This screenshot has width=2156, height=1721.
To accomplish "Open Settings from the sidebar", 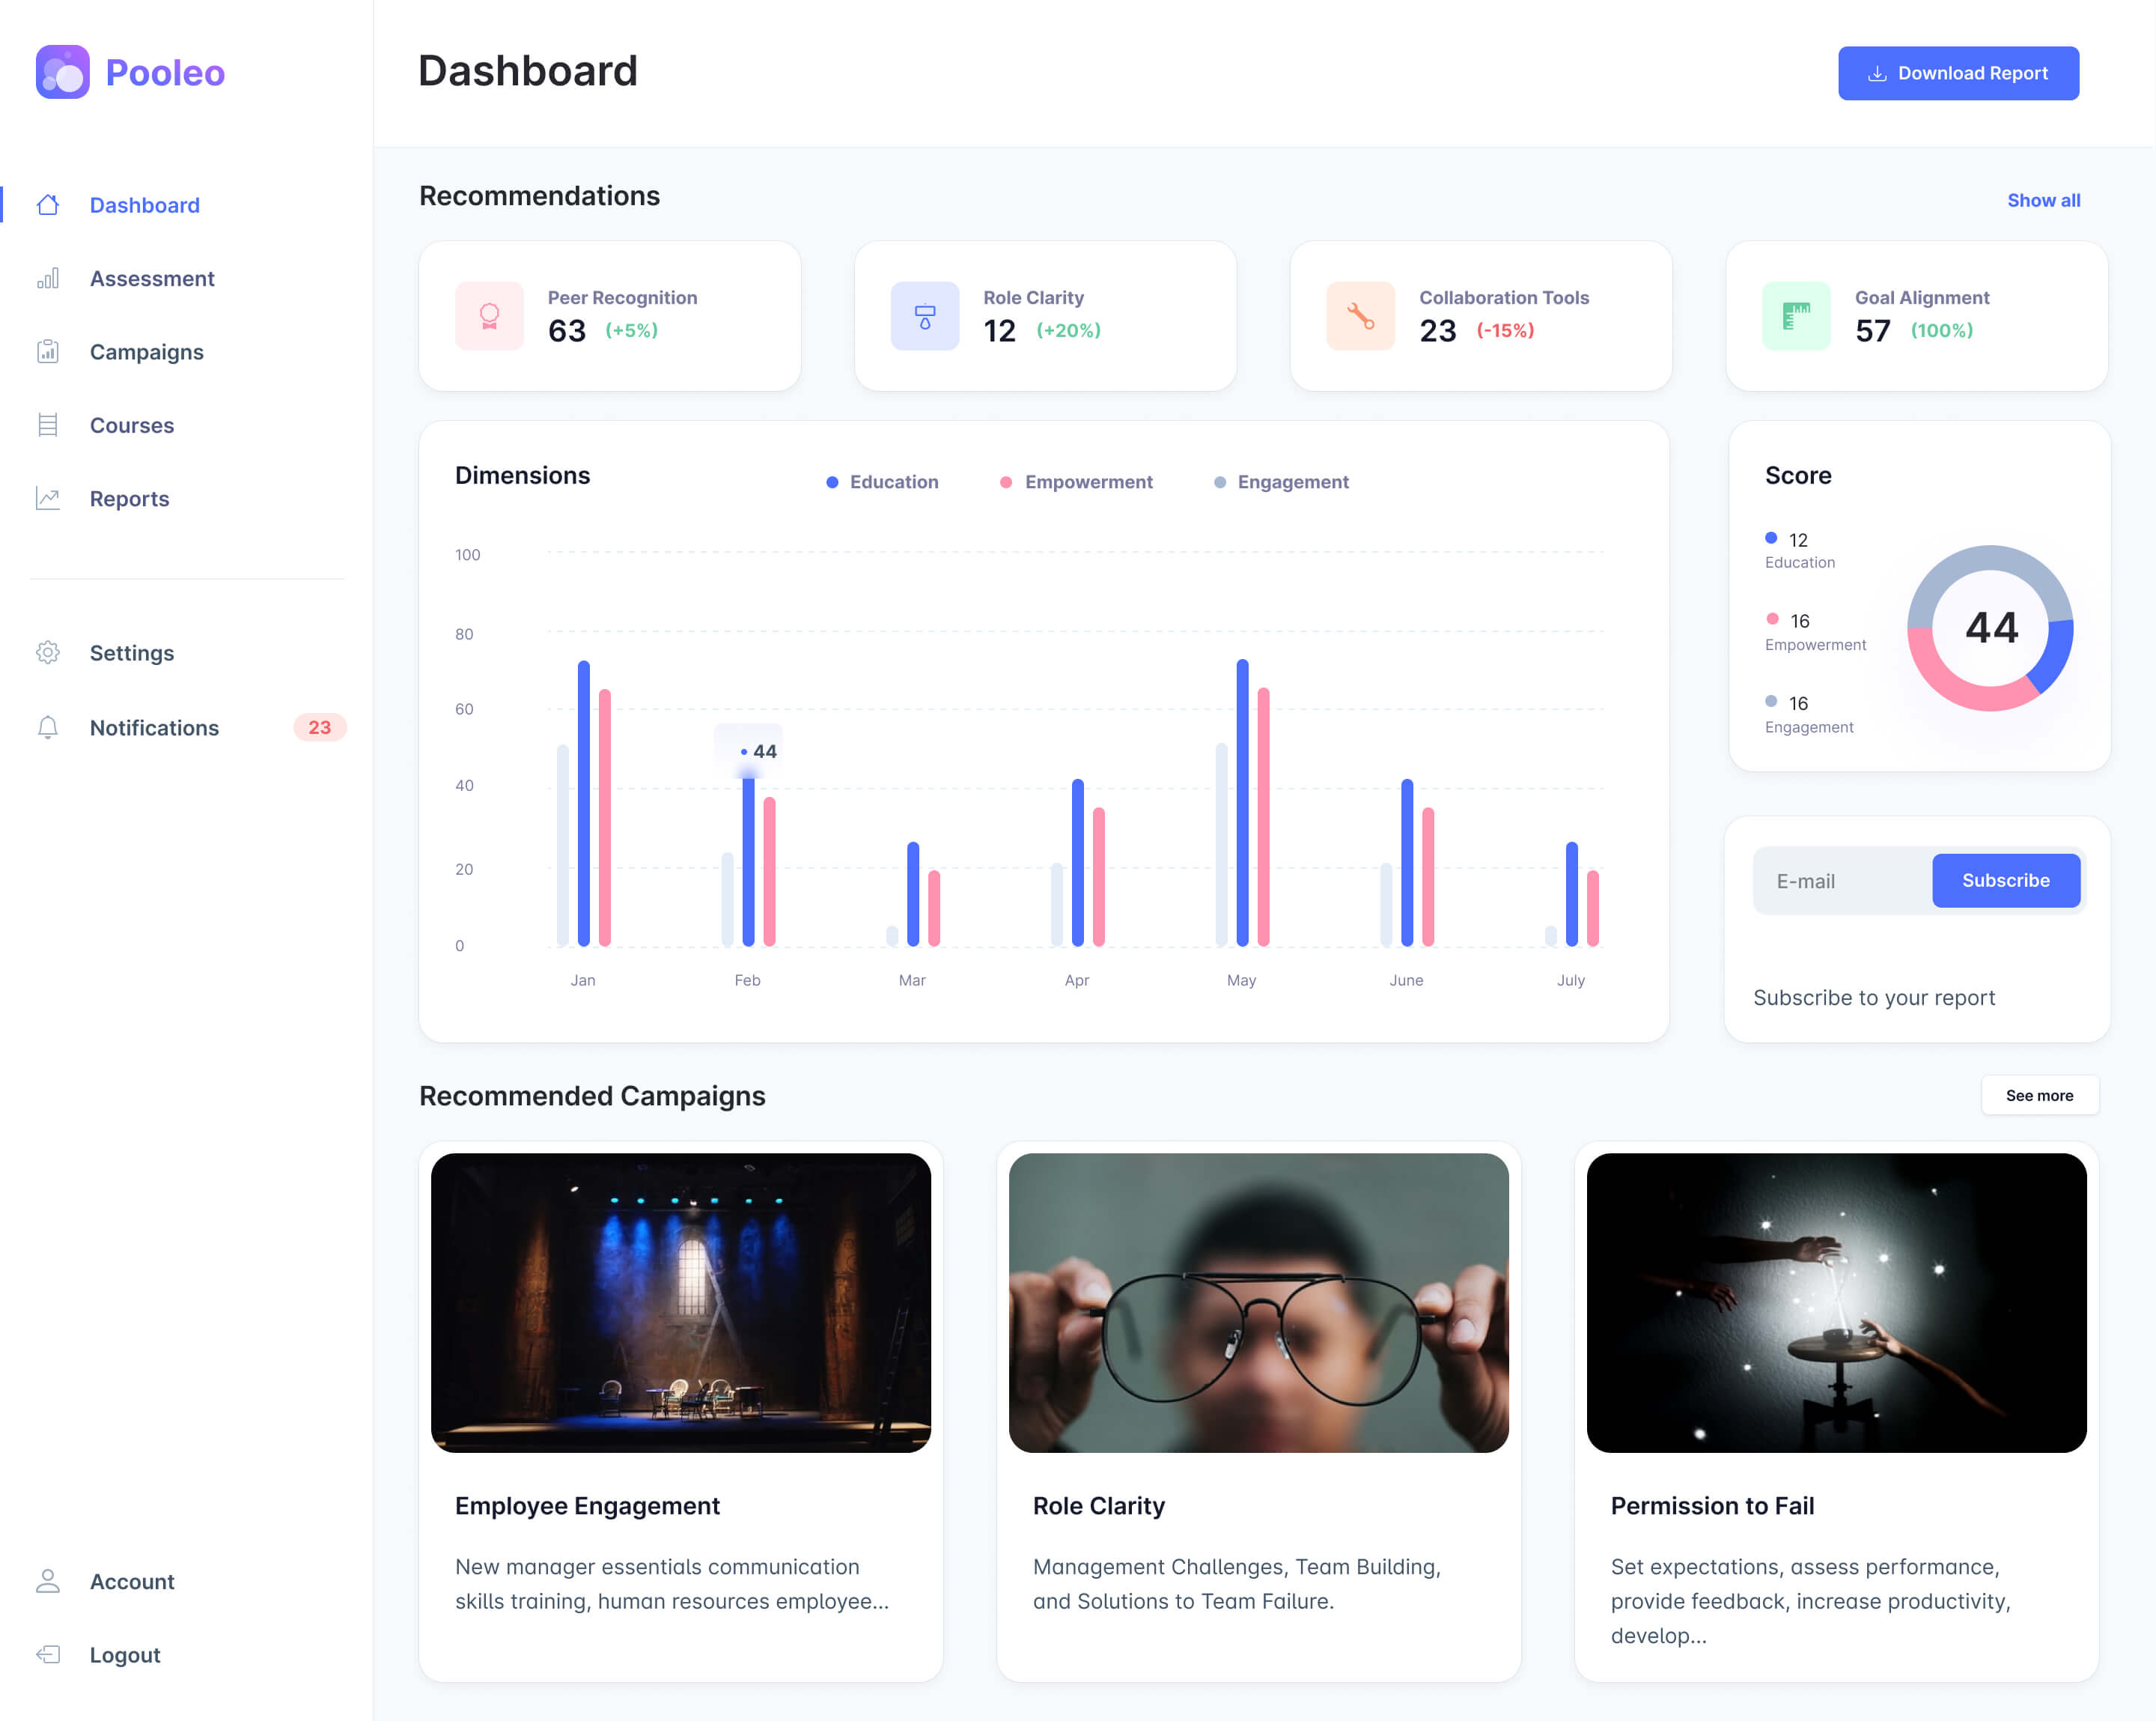I will pos(132,653).
